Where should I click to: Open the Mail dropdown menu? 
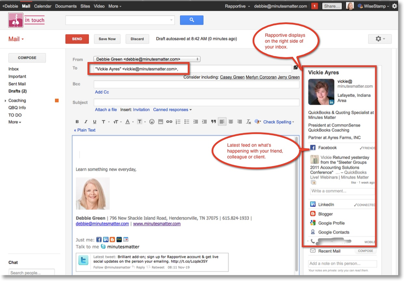point(16,39)
